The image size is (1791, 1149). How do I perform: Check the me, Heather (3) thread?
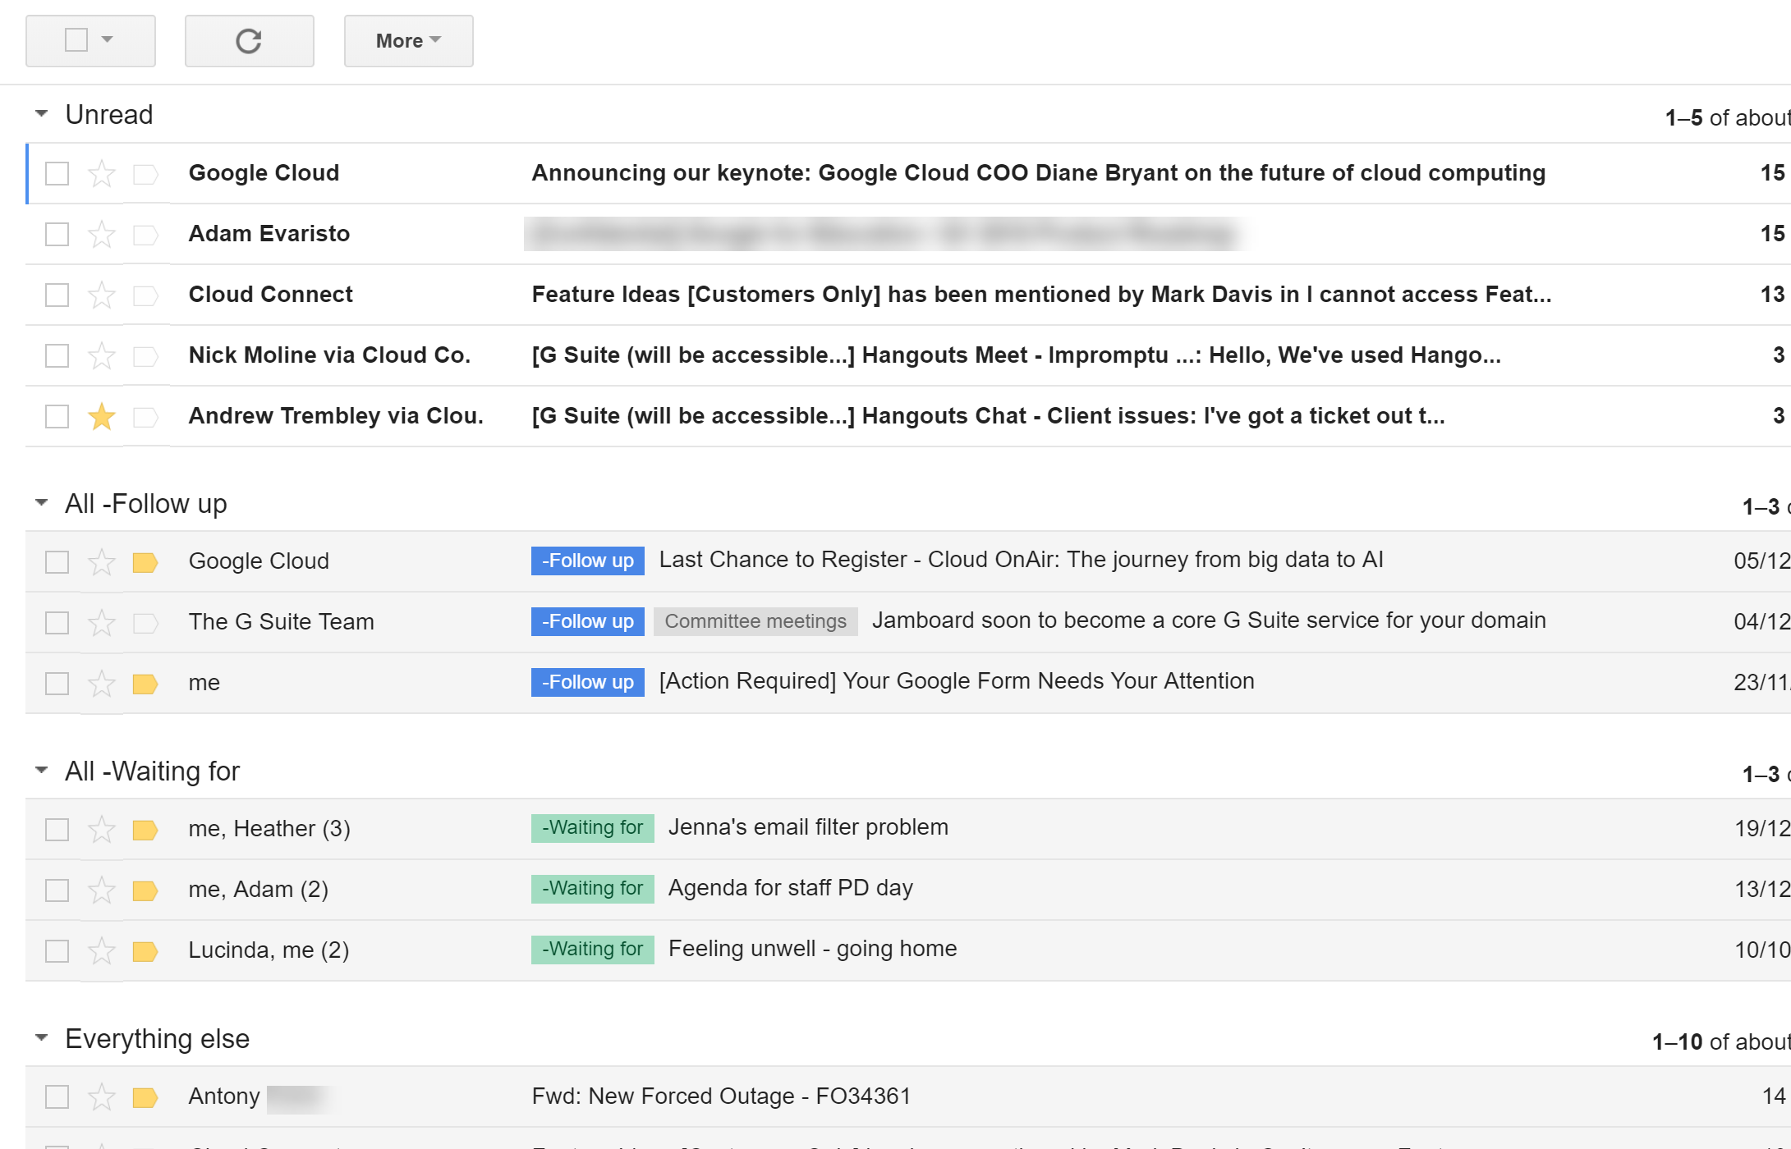coord(57,830)
